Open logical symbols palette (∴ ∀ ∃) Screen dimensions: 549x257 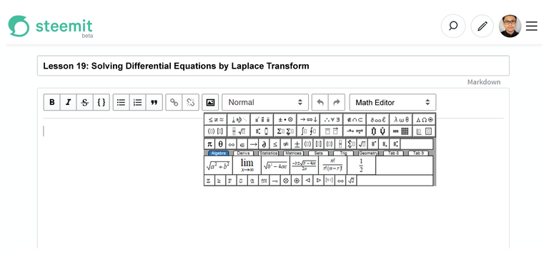(x=331, y=120)
